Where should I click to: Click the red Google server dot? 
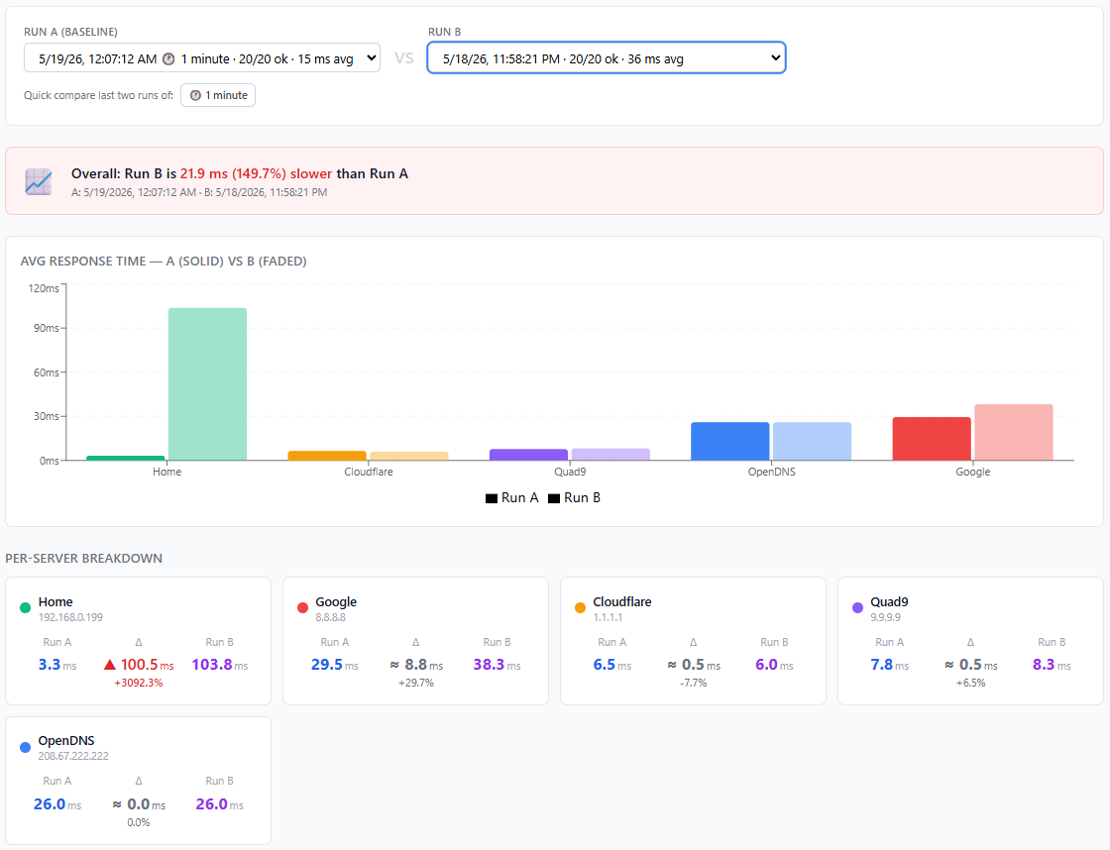pyautogui.click(x=303, y=607)
